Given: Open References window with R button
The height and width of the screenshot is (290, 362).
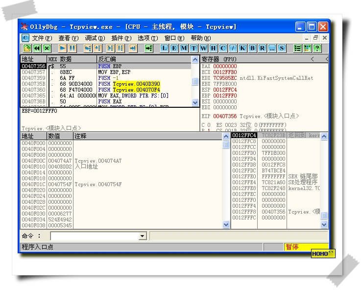Looking at the screenshot, I should (x=262, y=48).
